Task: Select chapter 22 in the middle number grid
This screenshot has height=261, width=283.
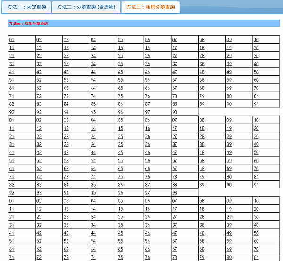Action: [39, 136]
